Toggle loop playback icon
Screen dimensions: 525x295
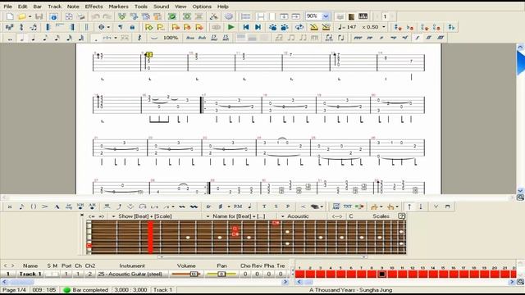point(299,27)
